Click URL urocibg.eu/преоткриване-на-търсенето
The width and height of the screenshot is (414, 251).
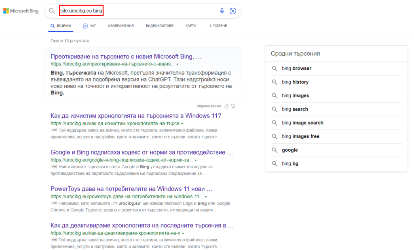pyautogui.click(x=112, y=64)
